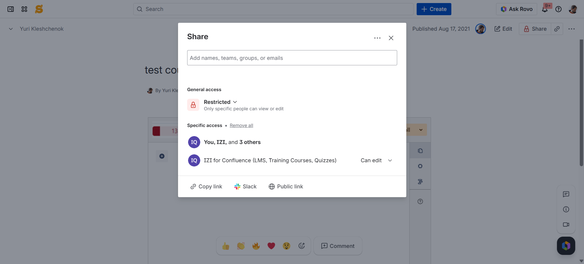Open notifications bell icon
The image size is (584, 264).
point(545,9)
